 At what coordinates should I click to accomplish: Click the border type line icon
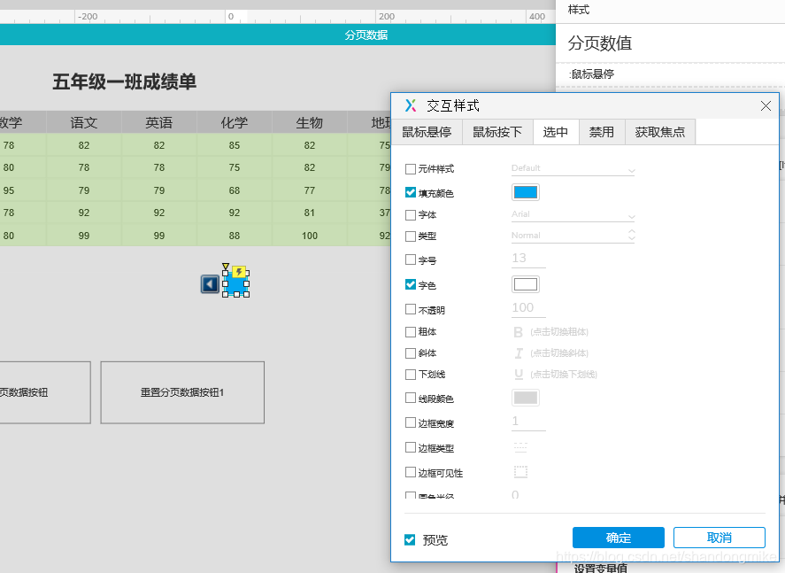520,447
